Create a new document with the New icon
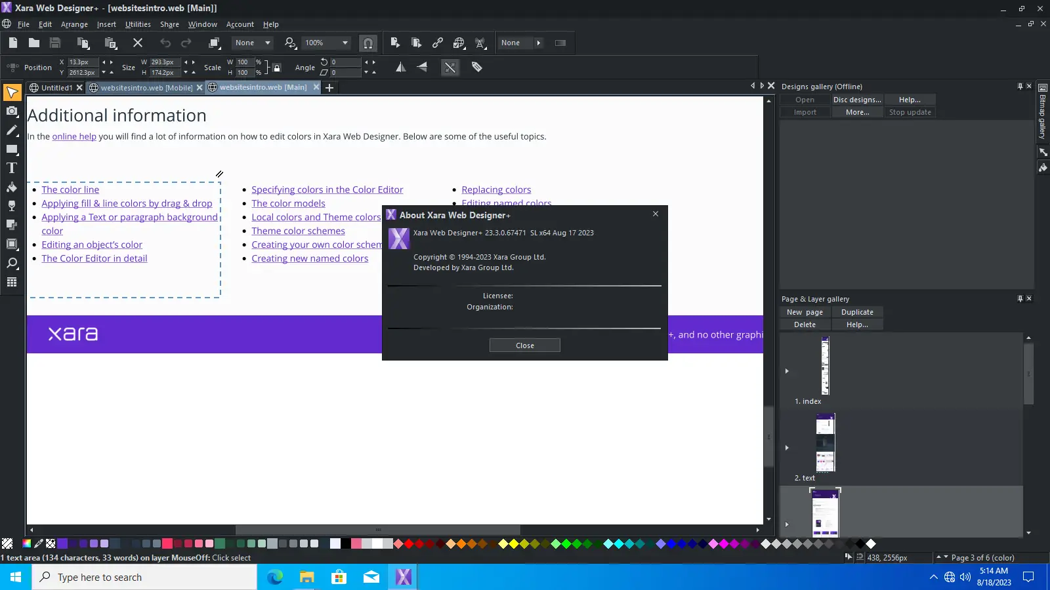Viewport: 1050px width, 590px height. [13, 43]
